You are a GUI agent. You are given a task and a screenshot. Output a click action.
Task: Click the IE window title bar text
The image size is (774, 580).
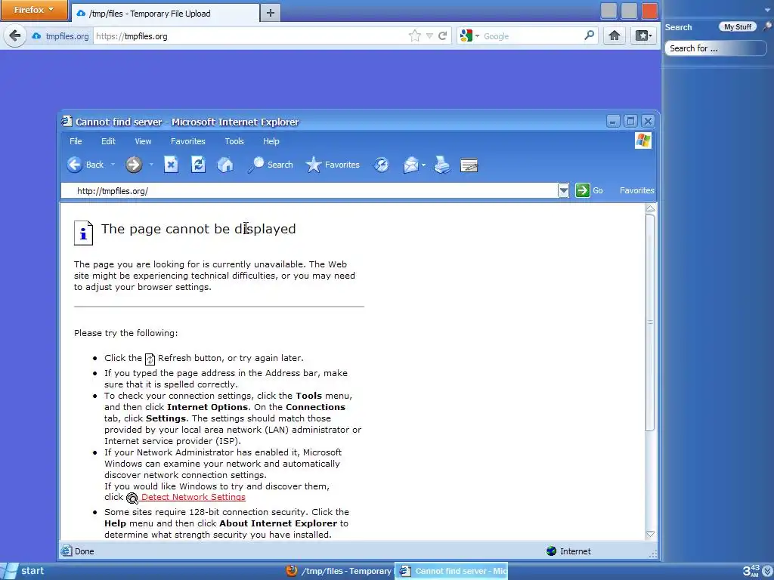[x=187, y=122]
